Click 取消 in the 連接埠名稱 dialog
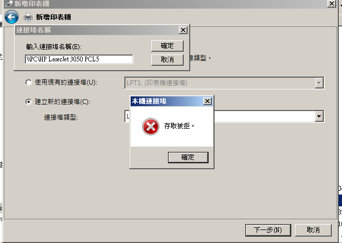 pos(167,59)
